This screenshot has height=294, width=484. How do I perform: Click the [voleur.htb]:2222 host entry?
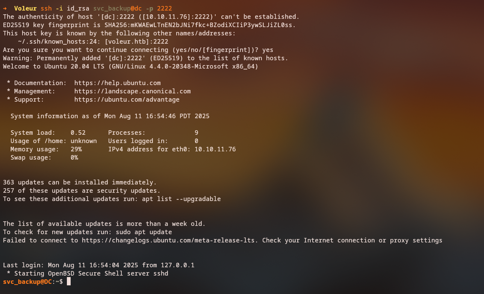pos(136,41)
